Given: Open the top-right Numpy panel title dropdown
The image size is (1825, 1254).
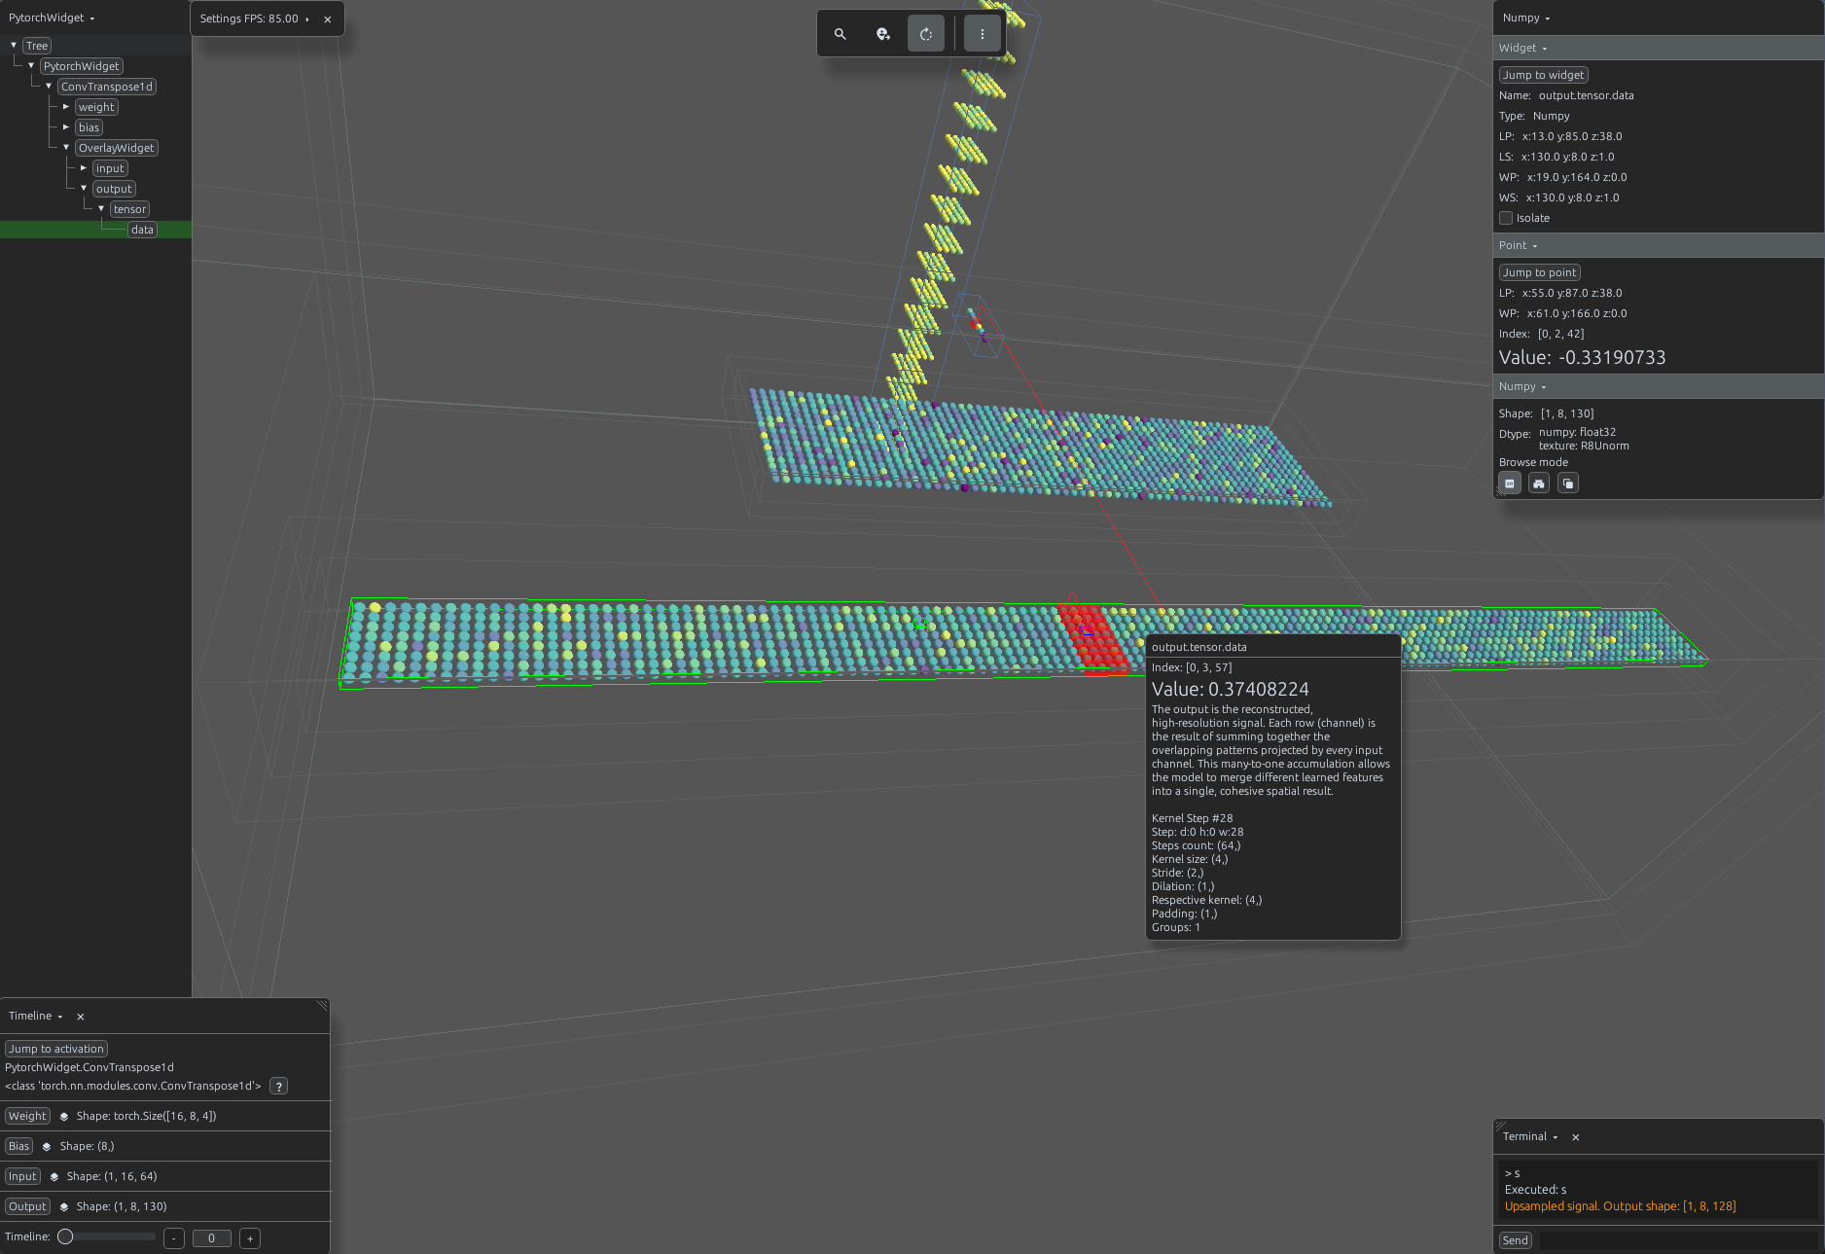Looking at the screenshot, I should pos(1526,18).
